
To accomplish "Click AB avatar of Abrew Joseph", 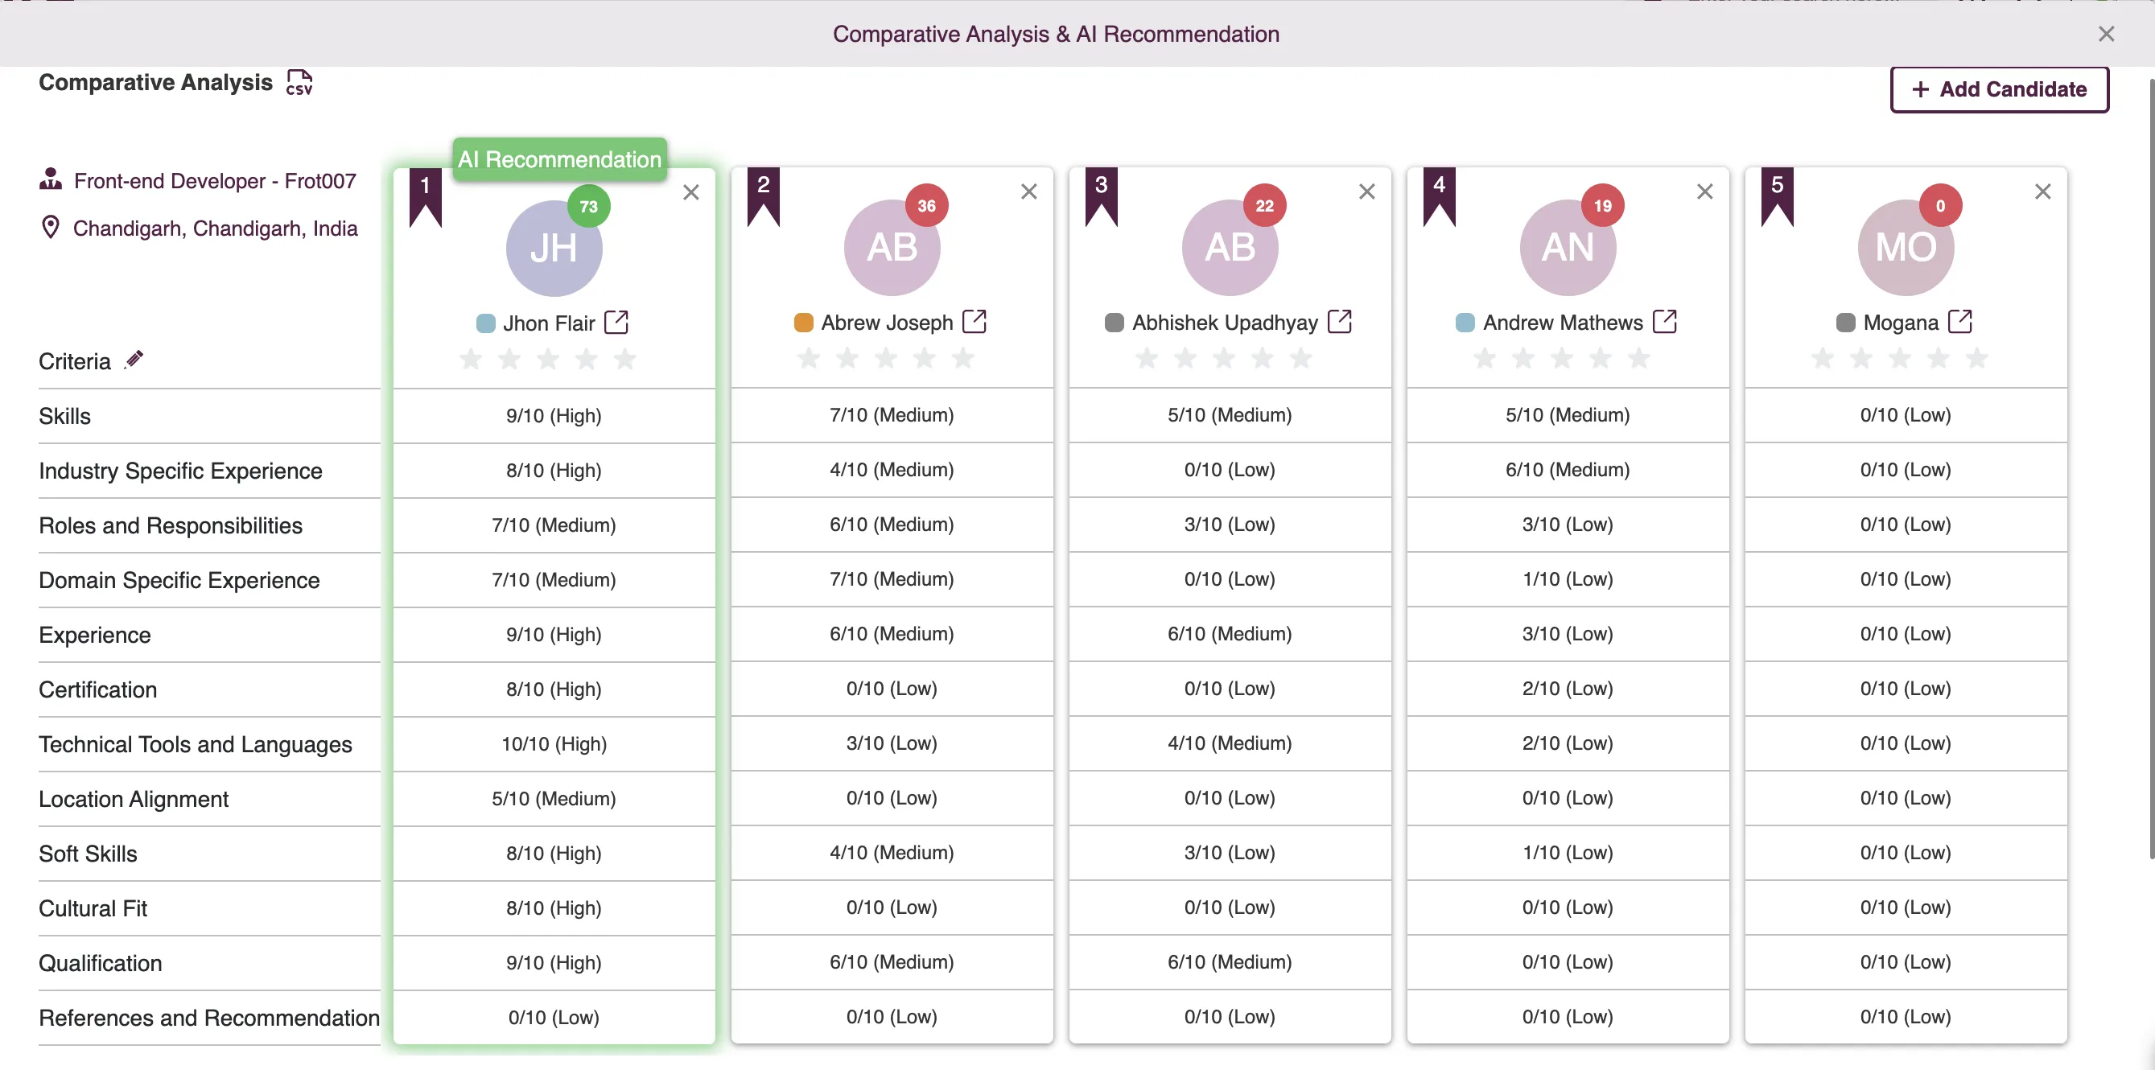I will [x=892, y=248].
